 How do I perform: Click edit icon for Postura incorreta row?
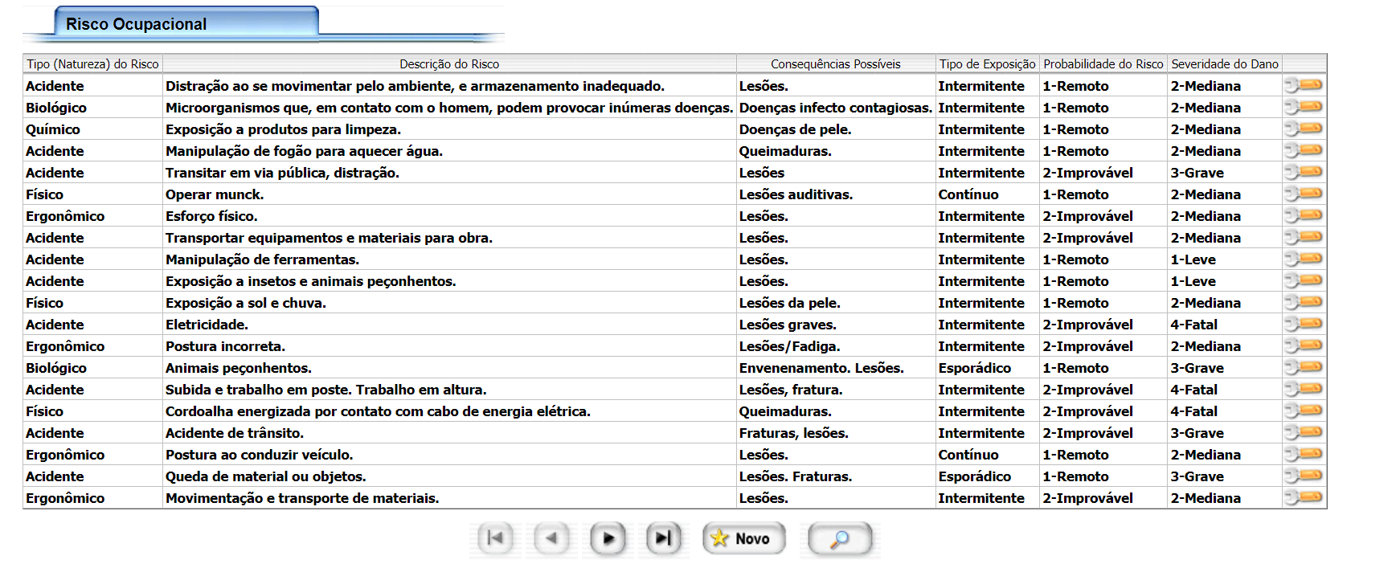(1304, 345)
